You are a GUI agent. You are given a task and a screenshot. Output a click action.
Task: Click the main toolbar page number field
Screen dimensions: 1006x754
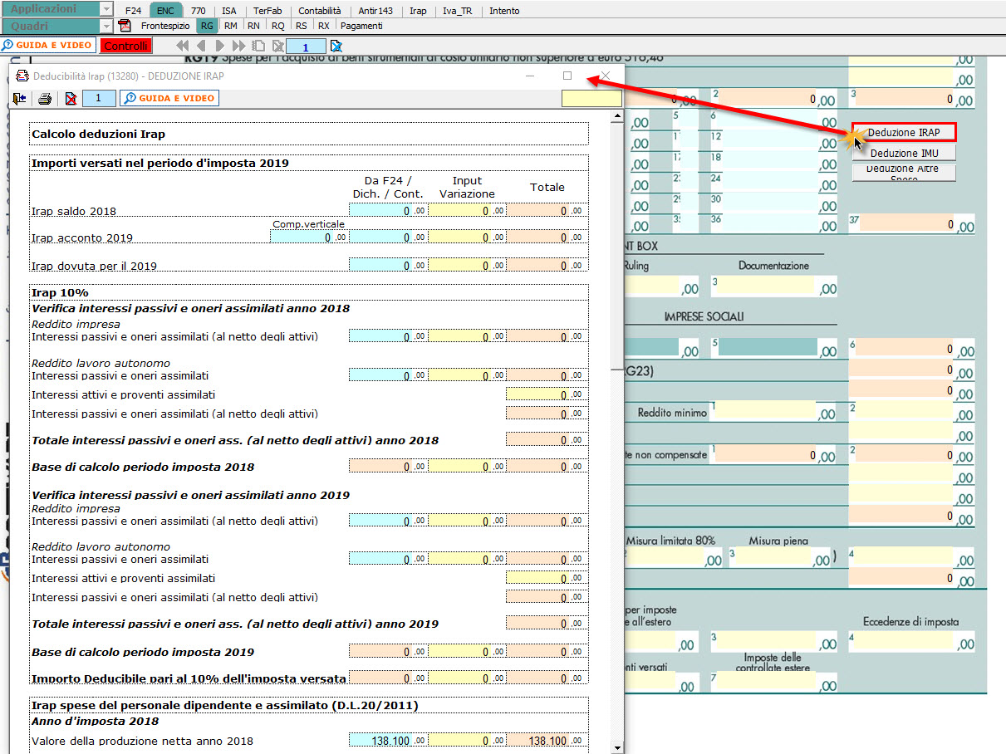point(307,47)
